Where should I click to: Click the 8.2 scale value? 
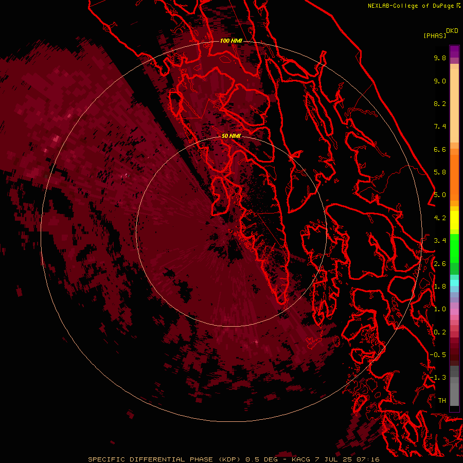tap(440, 103)
